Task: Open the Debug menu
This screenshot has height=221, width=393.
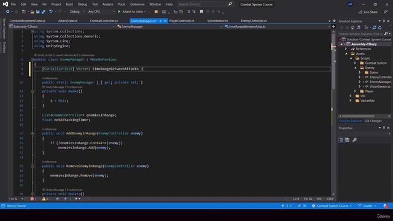Action: [82, 4]
